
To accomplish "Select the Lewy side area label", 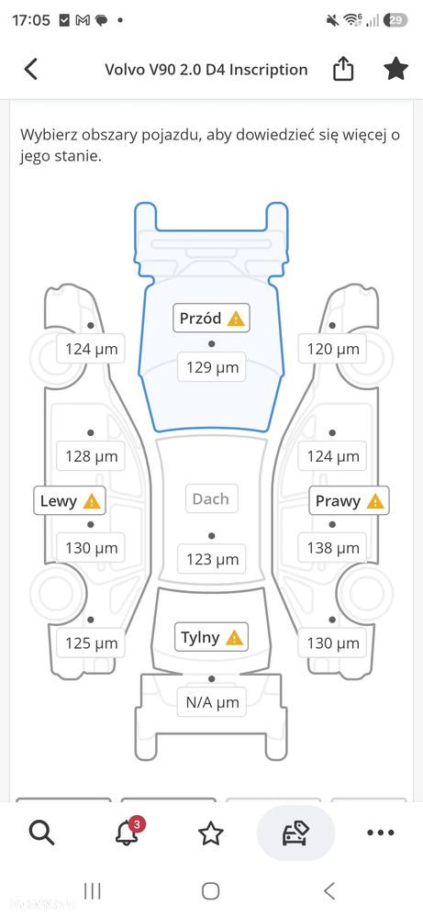I will (x=70, y=500).
